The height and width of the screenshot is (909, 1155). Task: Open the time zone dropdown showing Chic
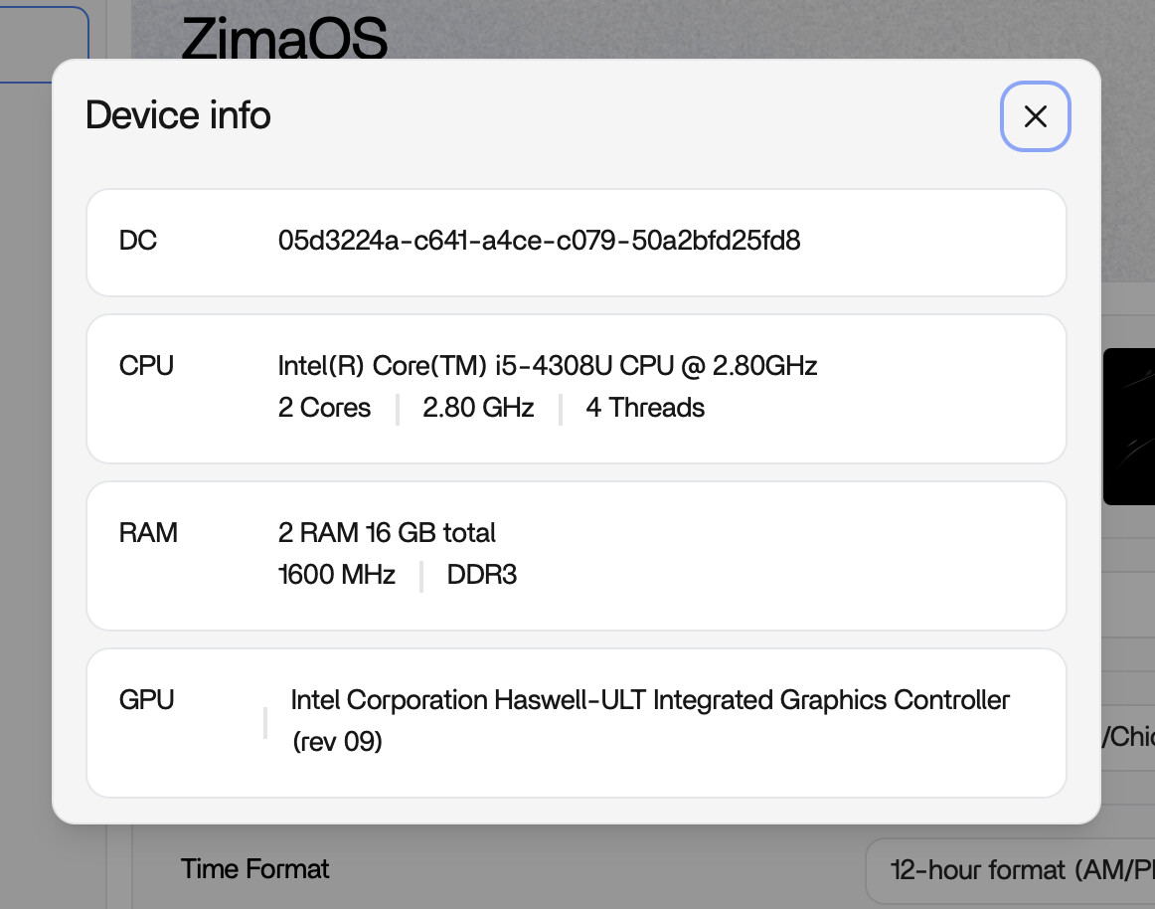point(1128,737)
